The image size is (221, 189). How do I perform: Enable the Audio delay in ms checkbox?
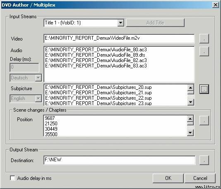click(13, 178)
